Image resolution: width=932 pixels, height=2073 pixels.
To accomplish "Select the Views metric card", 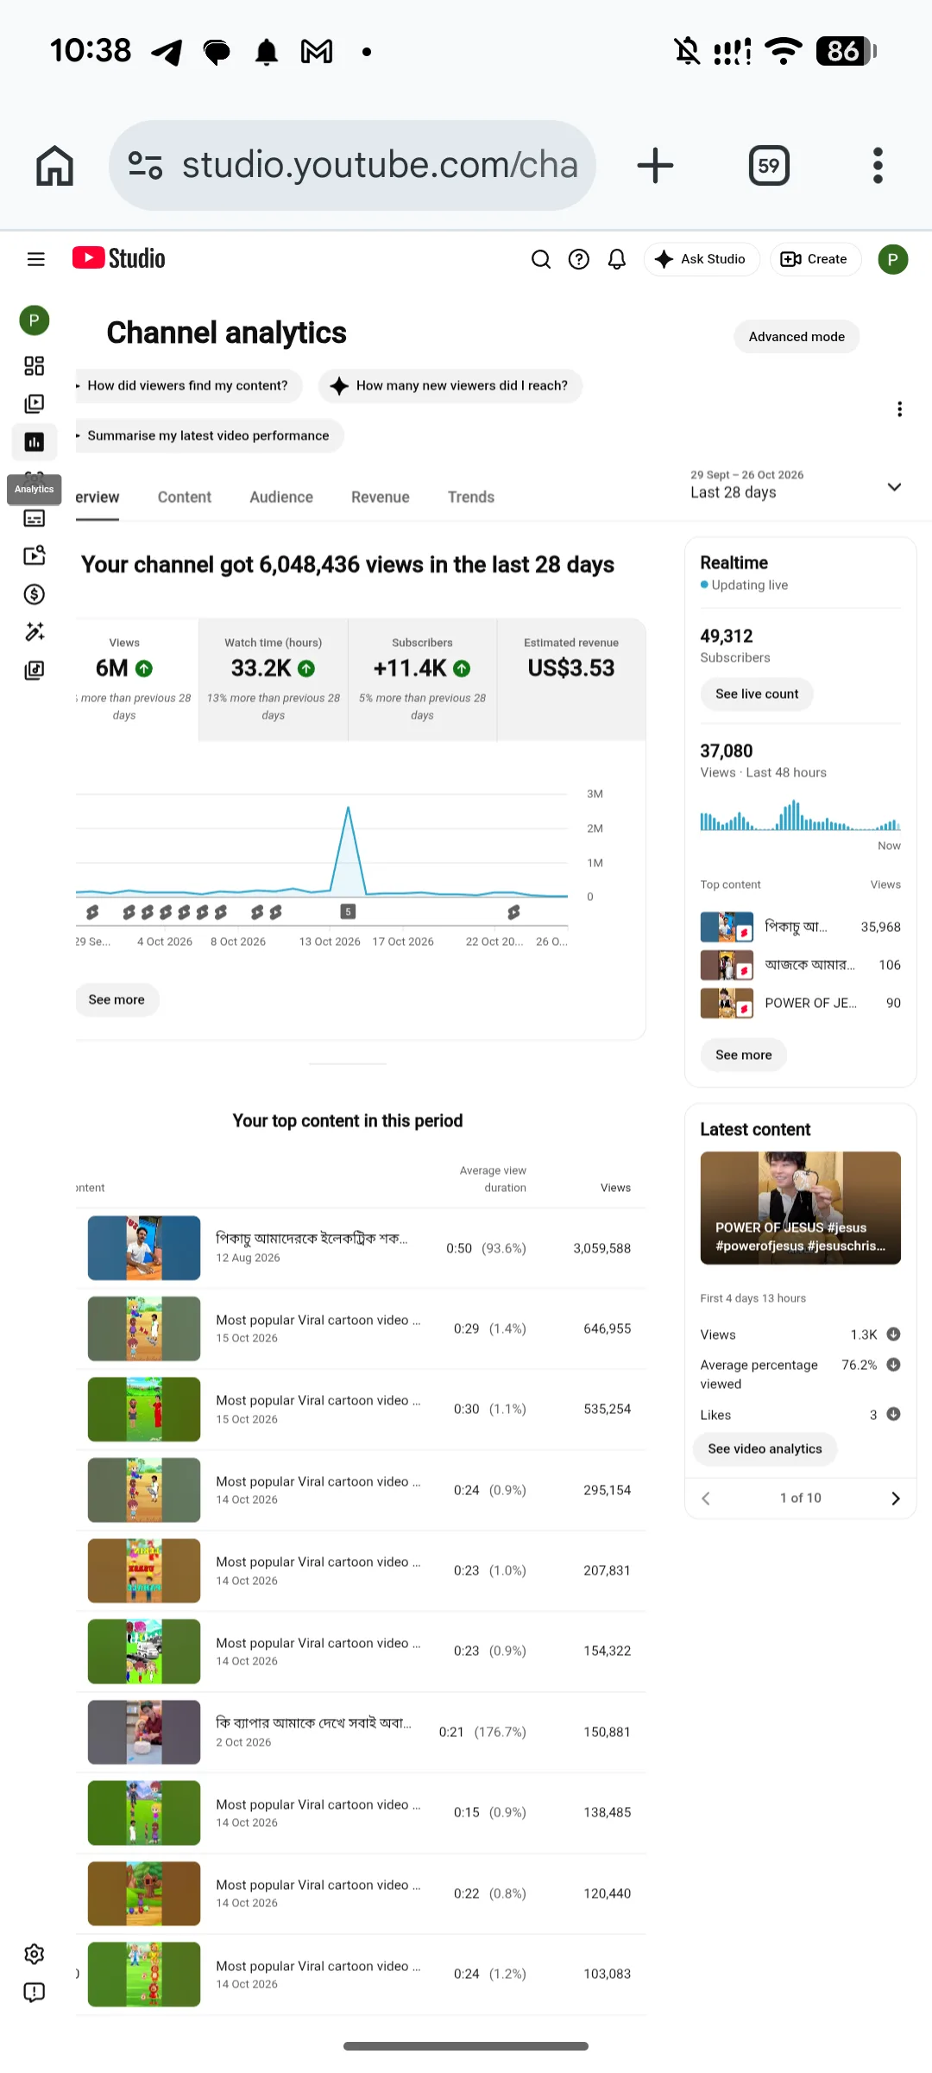I will [x=136, y=680].
